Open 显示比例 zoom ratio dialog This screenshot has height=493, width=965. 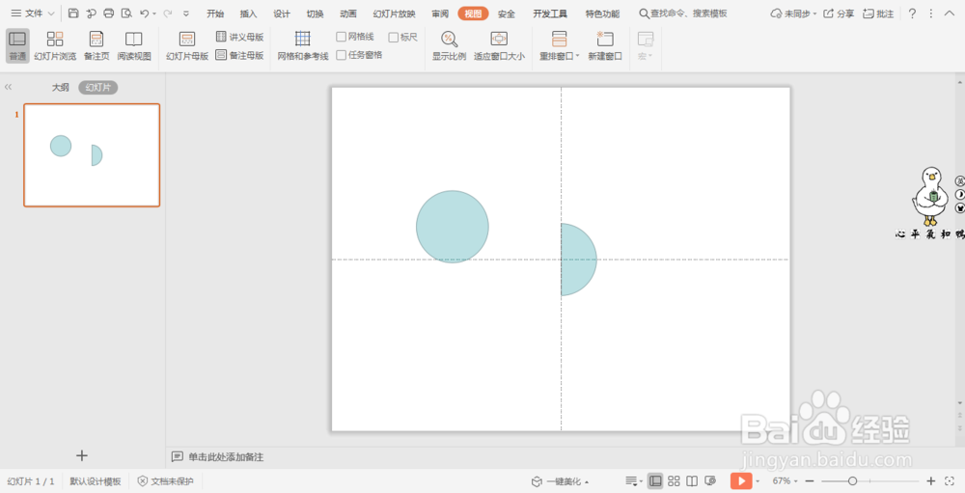449,46
